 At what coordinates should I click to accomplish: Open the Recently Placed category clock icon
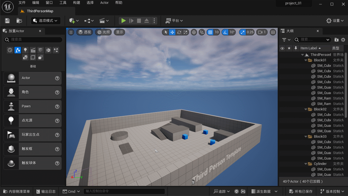coord(10,50)
